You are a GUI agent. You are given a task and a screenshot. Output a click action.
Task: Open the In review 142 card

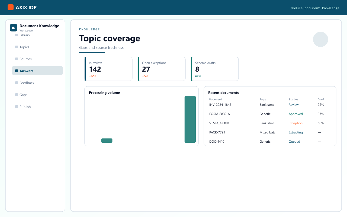(108, 69)
